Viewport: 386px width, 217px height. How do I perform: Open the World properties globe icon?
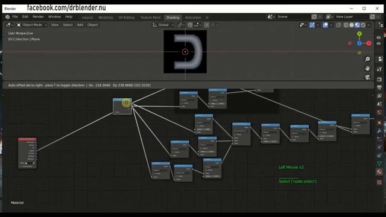click(x=379, y=112)
